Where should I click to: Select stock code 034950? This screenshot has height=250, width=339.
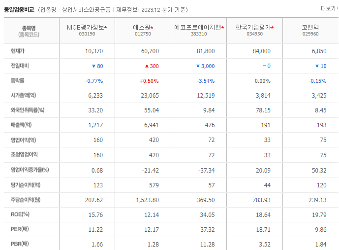tap(254, 34)
